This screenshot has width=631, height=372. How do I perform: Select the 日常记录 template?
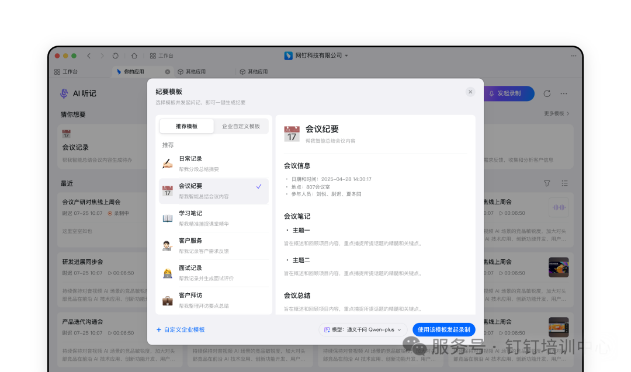(214, 164)
